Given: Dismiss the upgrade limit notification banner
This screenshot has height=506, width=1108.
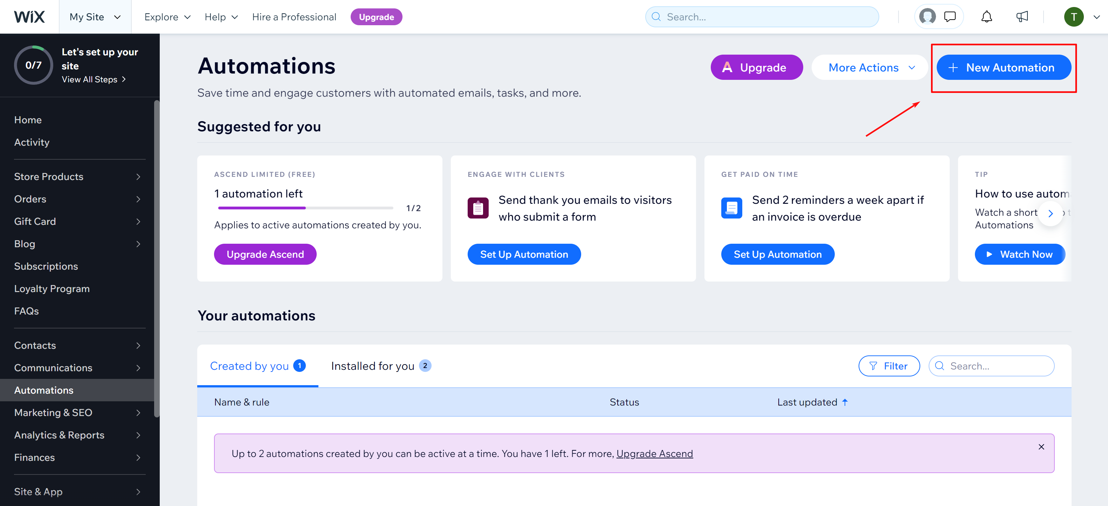Looking at the screenshot, I should [x=1043, y=446].
